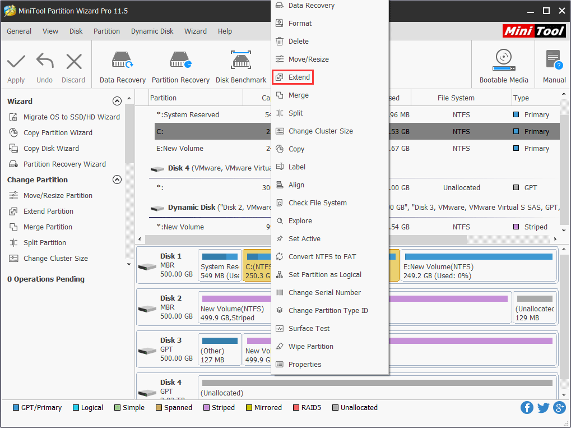
Task: Open the Manual help icon
Action: click(x=554, y=66)
